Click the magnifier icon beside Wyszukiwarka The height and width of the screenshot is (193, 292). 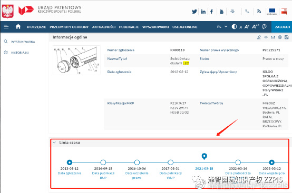point(6,41)
